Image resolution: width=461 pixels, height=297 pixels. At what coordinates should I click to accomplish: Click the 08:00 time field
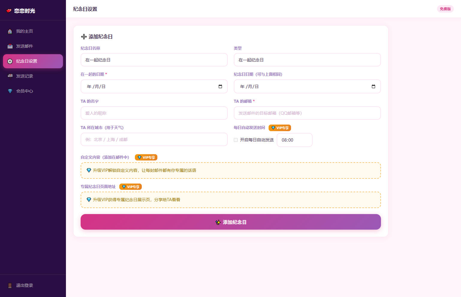pyautogui.click(x=295, y=140)
